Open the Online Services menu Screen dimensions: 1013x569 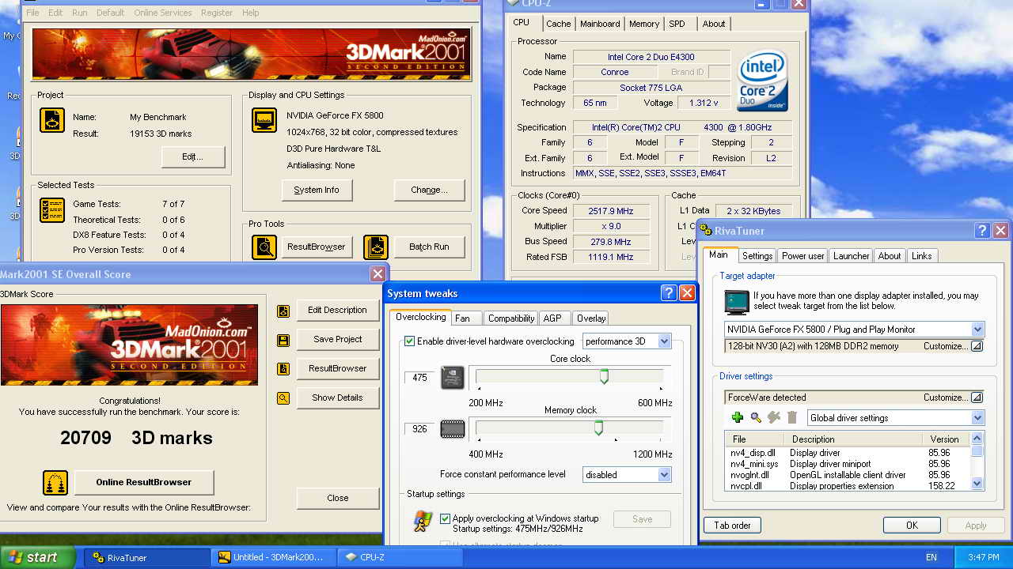162,13
